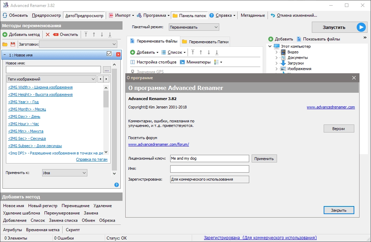
Task: Uncheck the Новое имя method checkbox
Action: coord(109,54)
